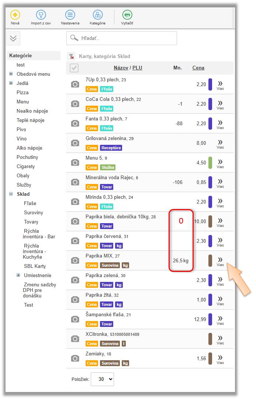Viewport: 256px width, 399px height.
Task: Click the Vytlačiť print icon
Action: click(x=127, y=15)
